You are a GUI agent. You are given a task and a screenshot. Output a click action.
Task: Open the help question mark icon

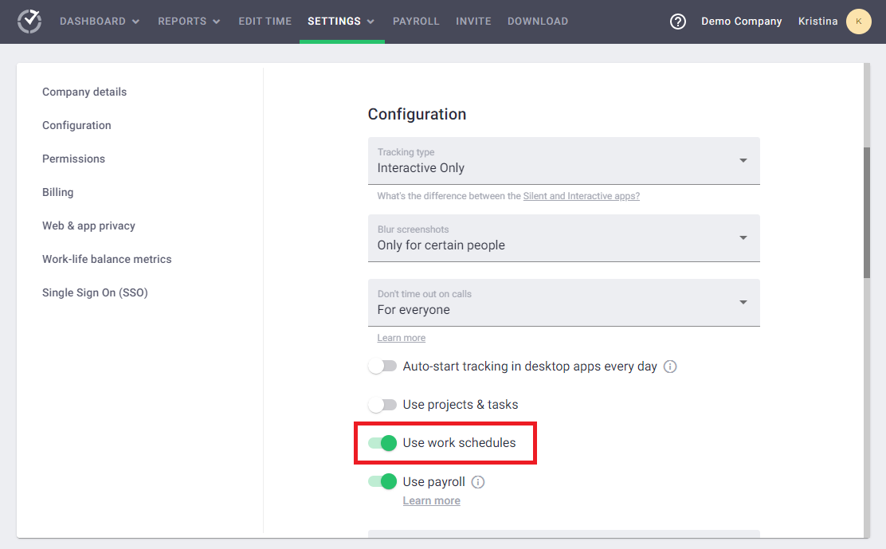(678, 22)
